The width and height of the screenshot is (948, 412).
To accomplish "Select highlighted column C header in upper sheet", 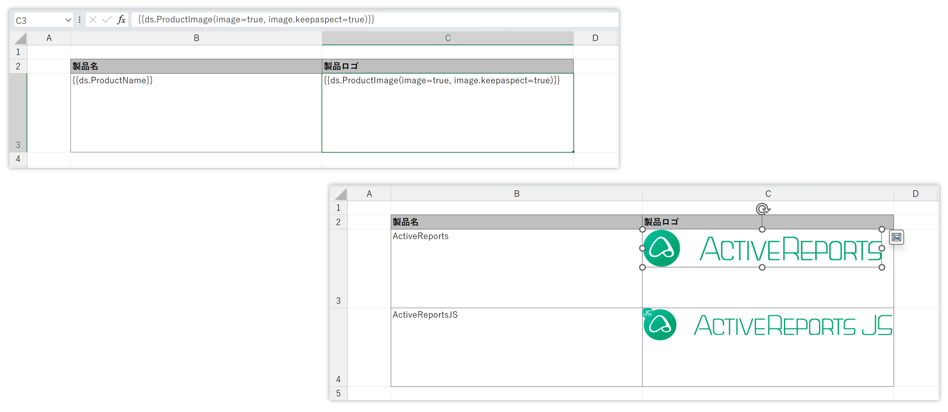I will (448, 38).
